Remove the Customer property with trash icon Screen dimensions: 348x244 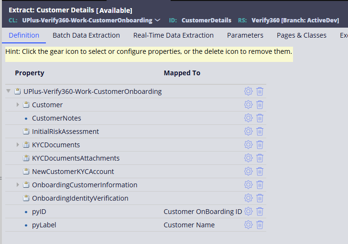click(x=260, y=105)
